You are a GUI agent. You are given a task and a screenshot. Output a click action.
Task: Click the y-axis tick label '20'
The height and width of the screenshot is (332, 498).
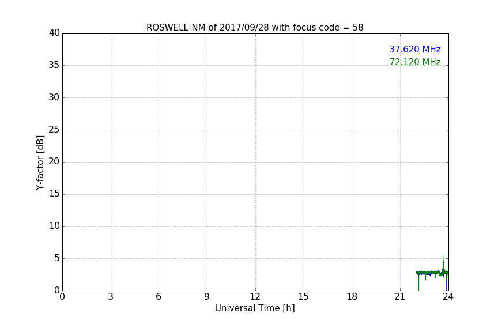click(54, 161)
